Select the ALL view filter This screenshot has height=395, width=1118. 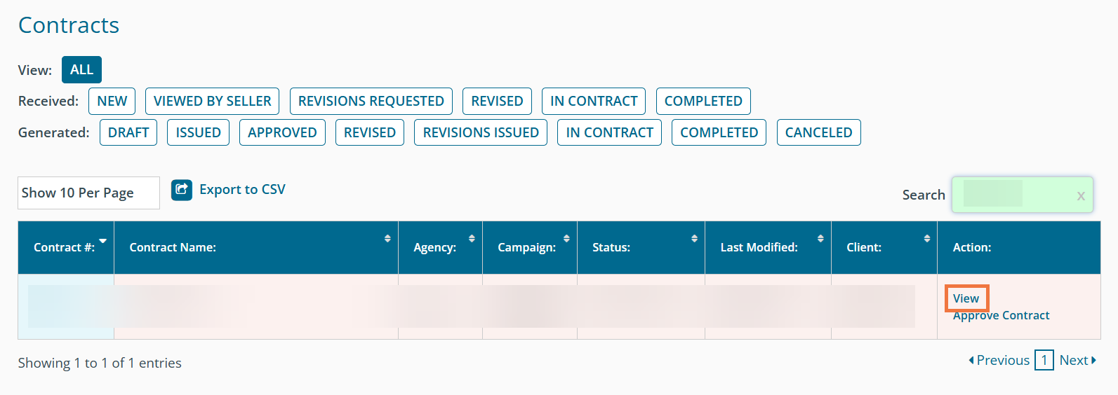pyautogui.click(x=81, y=70)
